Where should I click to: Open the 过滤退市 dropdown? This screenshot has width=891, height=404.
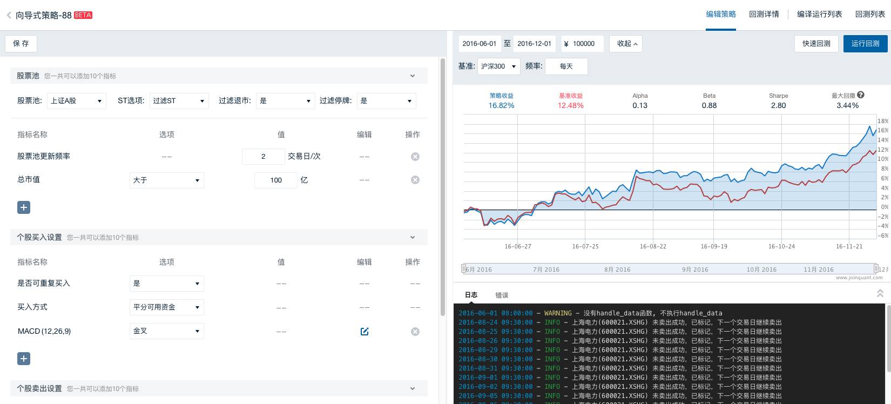285,101
